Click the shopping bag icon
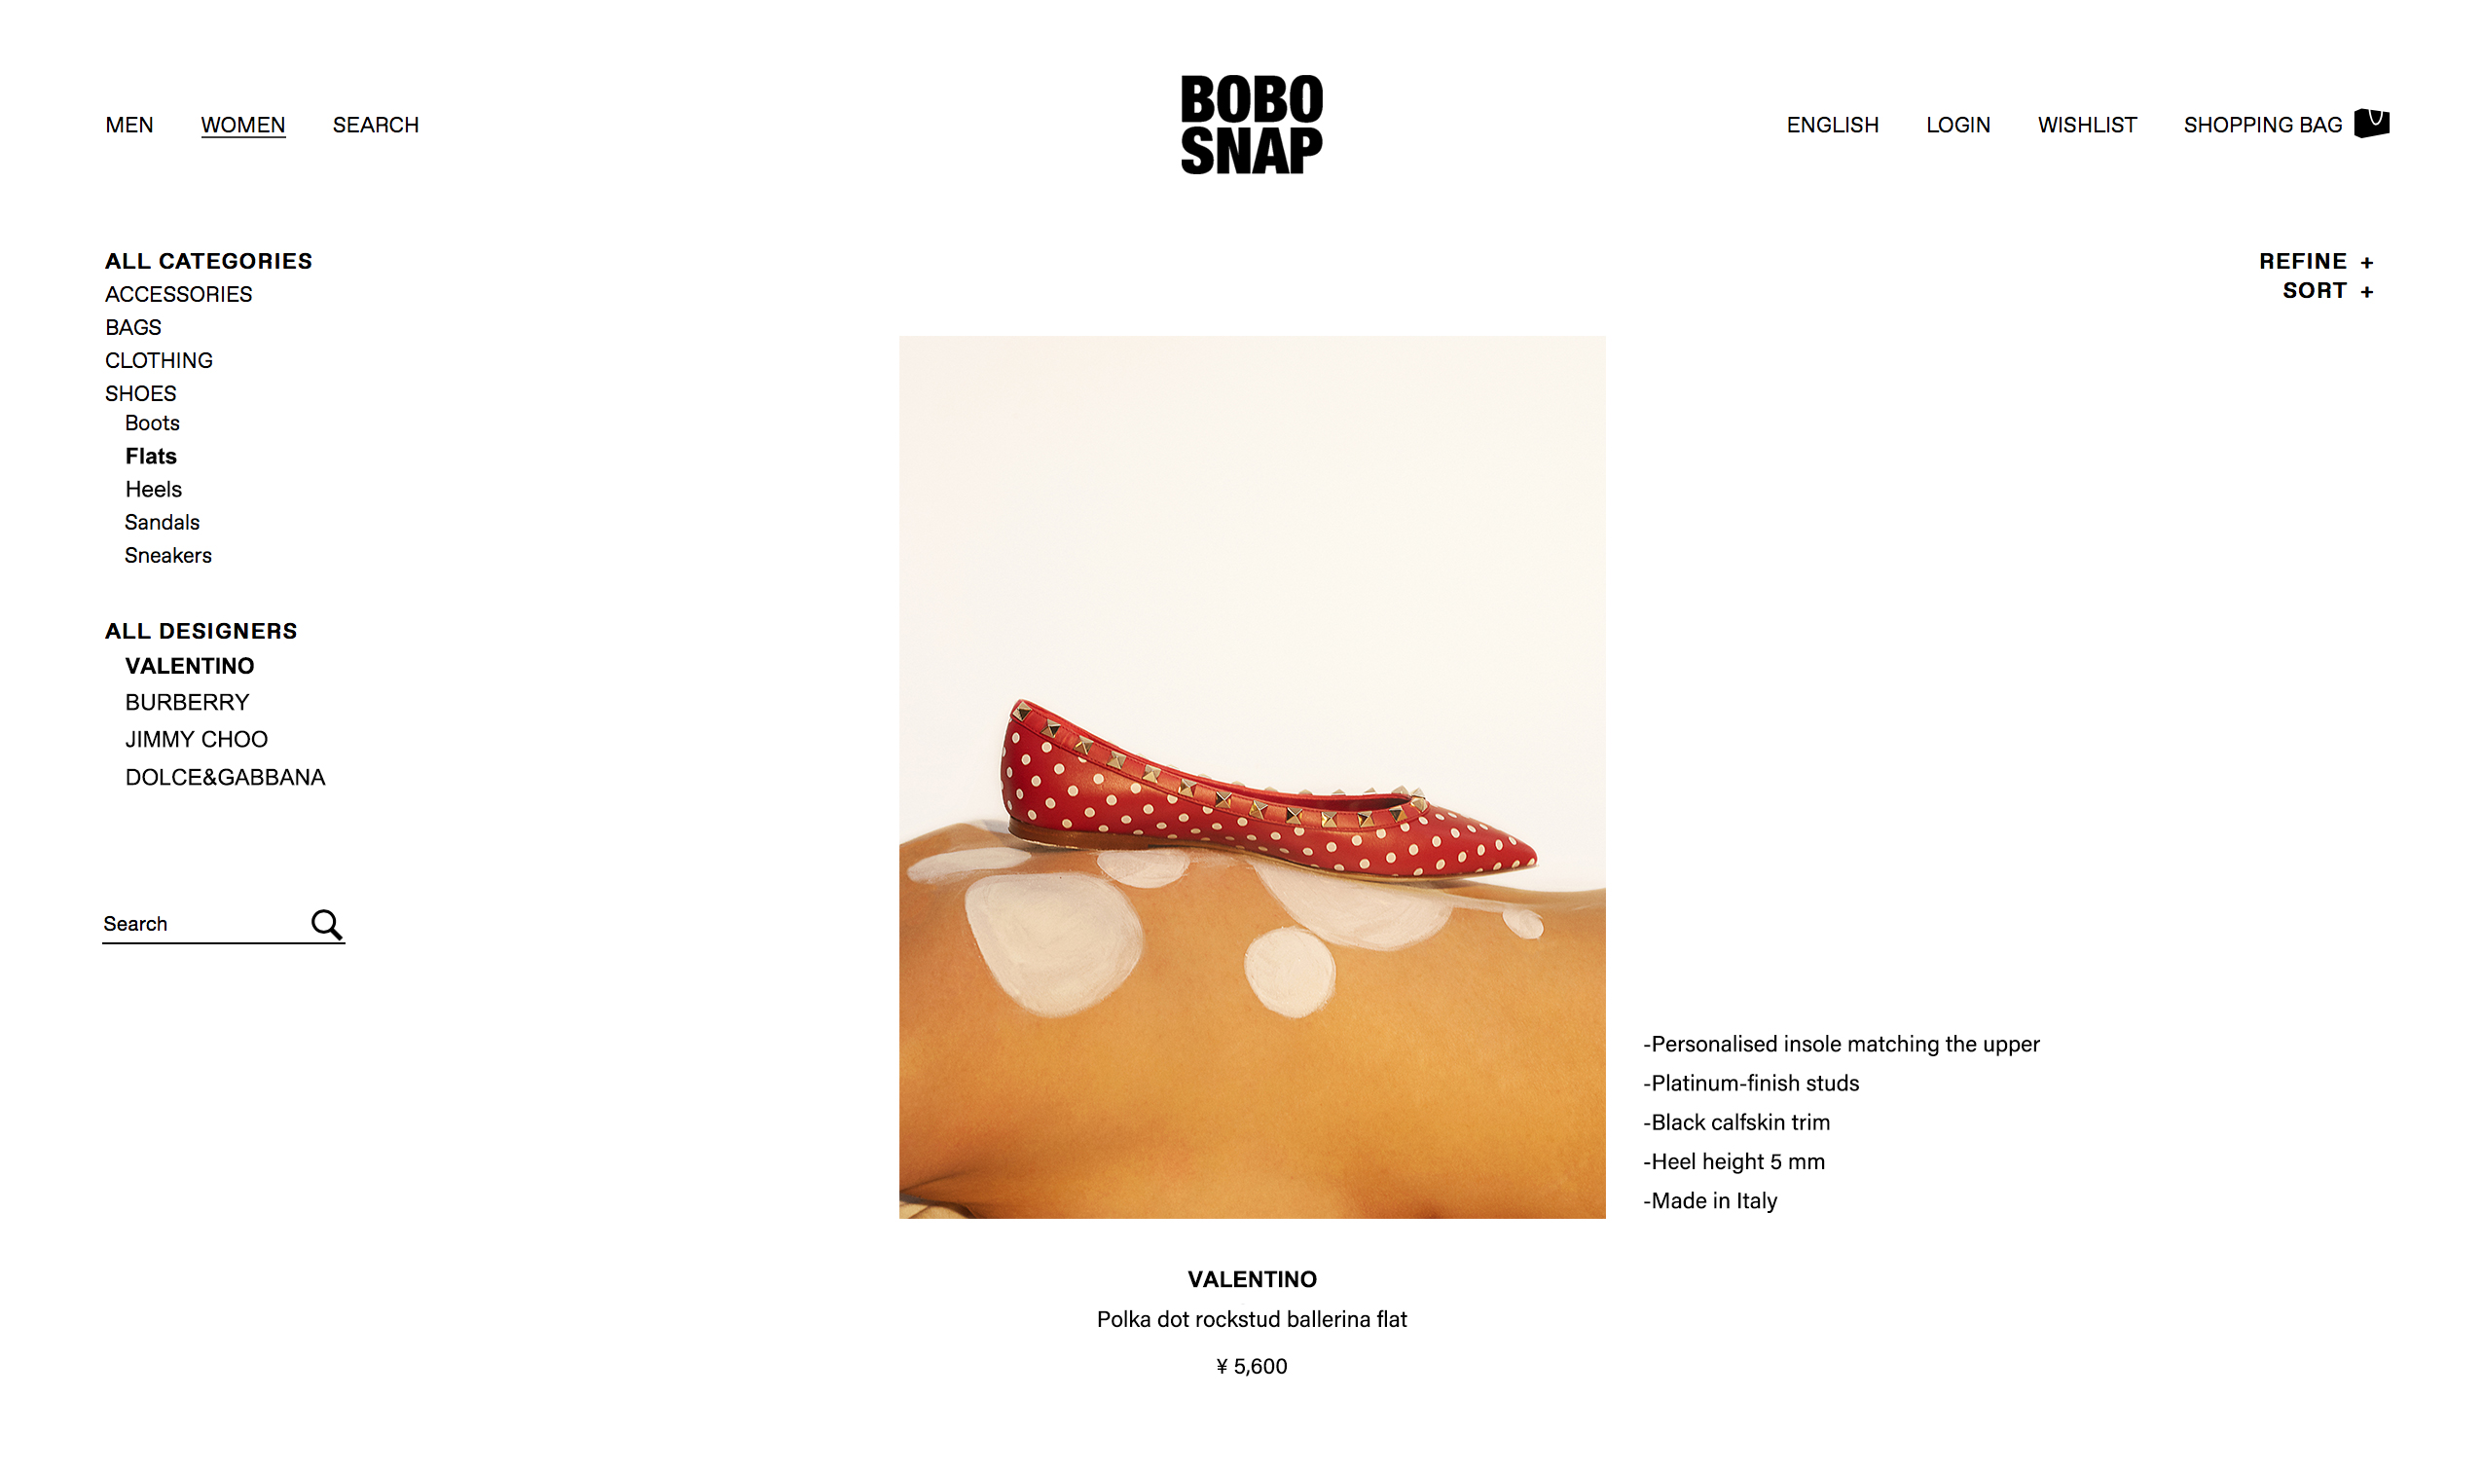 [2370, 123]
